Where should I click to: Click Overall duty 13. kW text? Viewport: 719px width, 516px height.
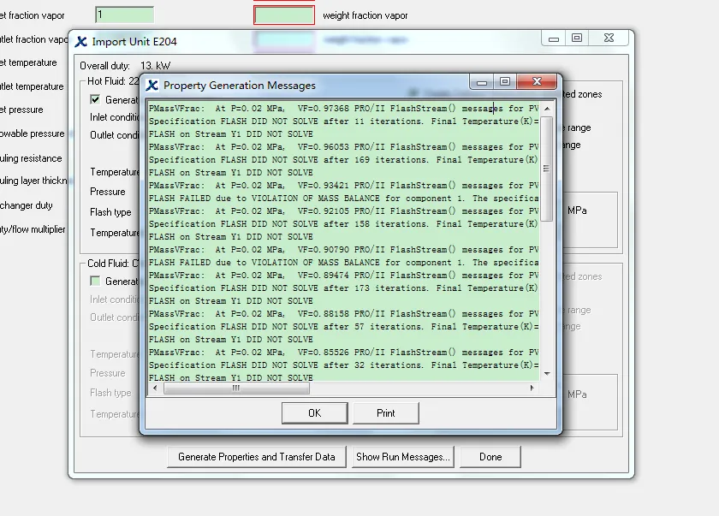coord(125,66)
